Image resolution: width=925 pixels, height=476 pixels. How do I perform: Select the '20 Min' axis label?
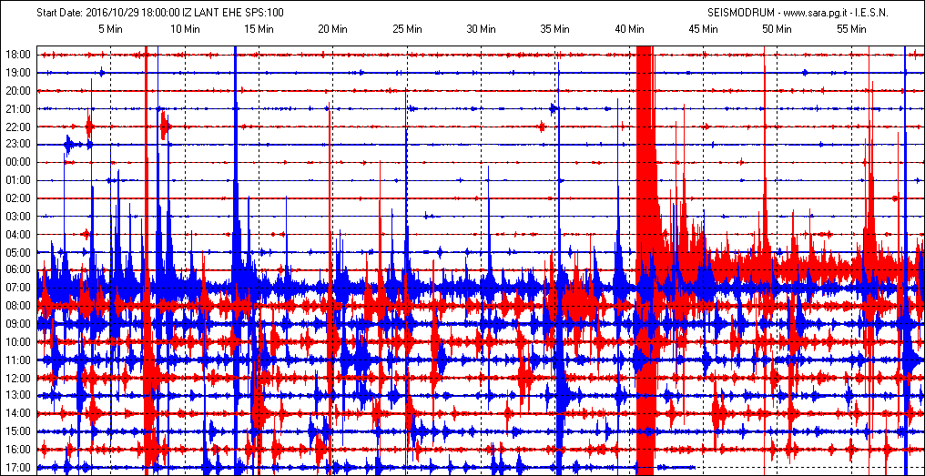pyautogui.click(x=332, y=28)
